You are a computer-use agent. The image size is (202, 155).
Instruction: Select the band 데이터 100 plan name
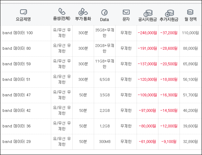click(18, 33)
